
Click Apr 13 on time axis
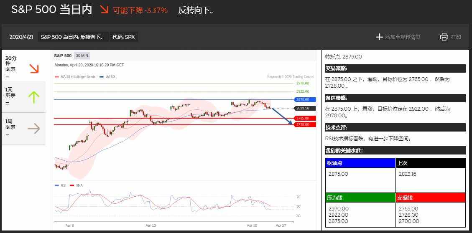(x=151, y=225)
